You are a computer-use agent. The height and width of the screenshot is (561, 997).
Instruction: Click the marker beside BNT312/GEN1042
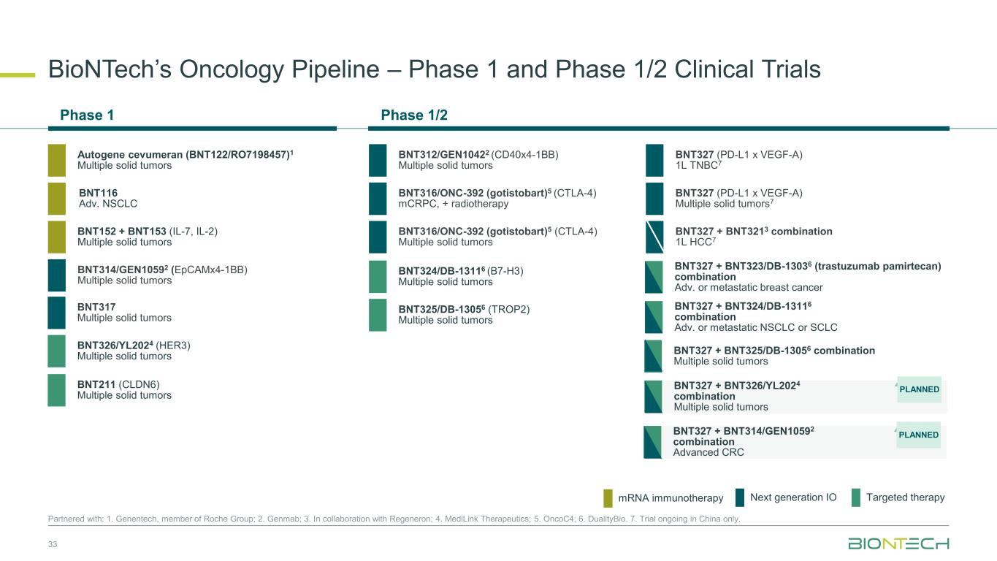click(378, 160)
